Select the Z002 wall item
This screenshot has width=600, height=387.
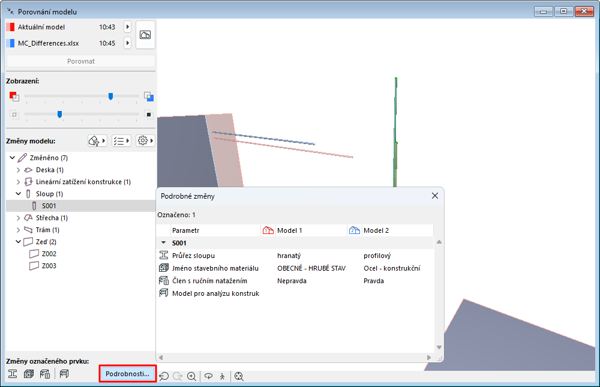[x=81, y=254]
